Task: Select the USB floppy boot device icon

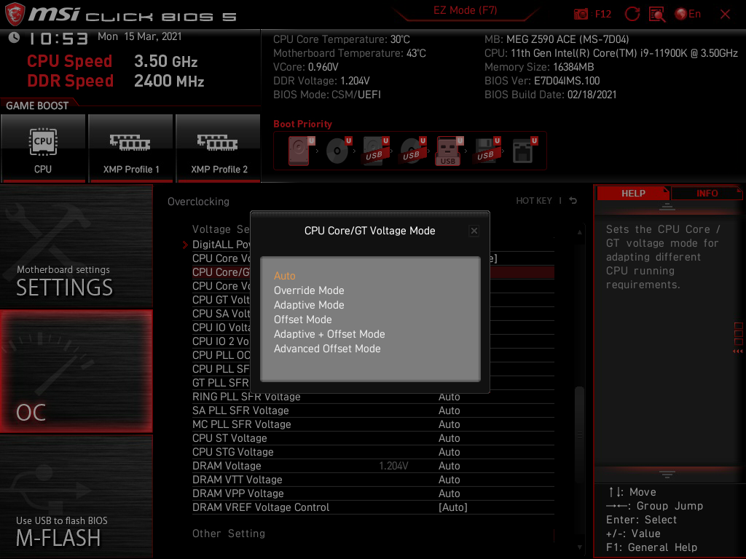Action: point(487,151)
